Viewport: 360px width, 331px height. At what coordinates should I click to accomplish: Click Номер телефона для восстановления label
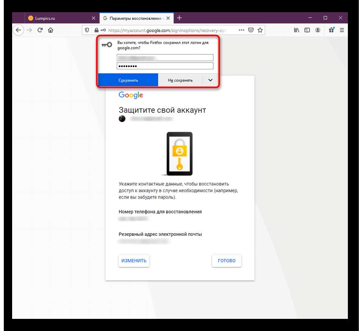click(160, 212)
